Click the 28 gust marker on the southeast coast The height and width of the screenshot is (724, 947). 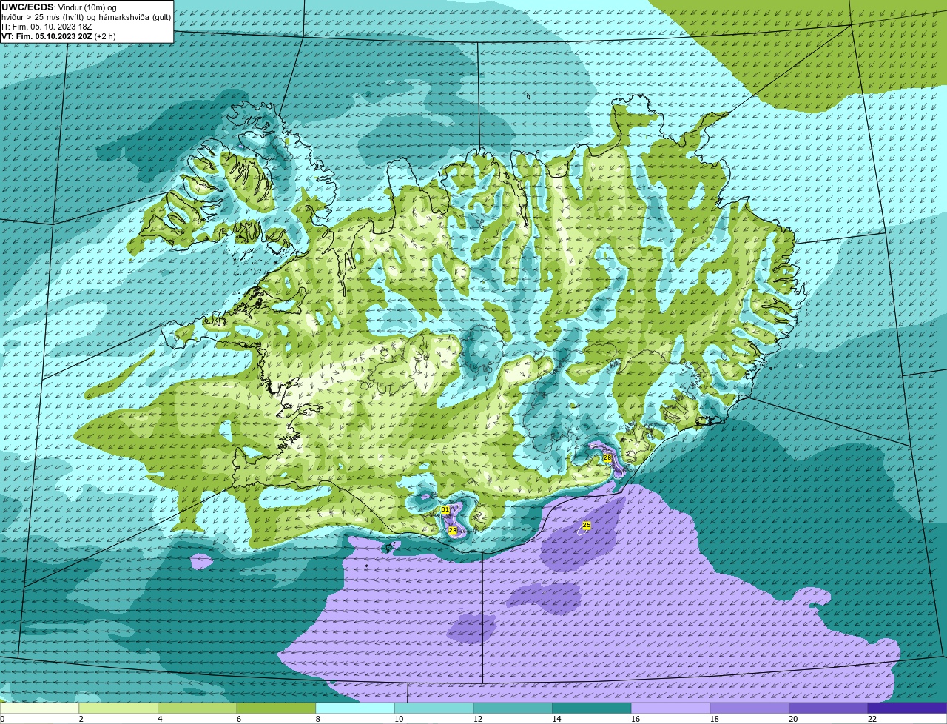pyautogui.click(x=607, y=458)
